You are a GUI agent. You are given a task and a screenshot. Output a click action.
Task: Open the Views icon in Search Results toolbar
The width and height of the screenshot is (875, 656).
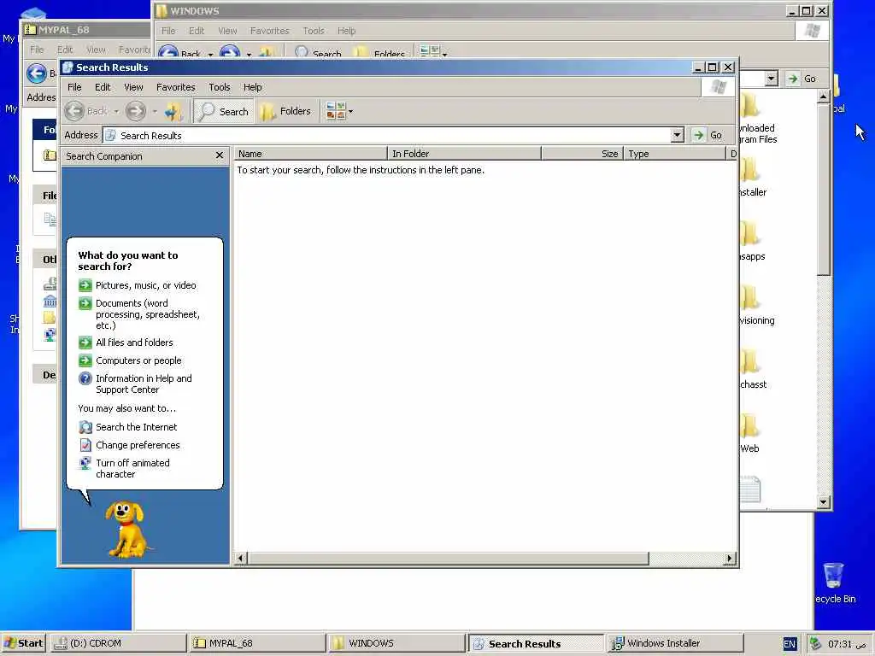point(335,111)
